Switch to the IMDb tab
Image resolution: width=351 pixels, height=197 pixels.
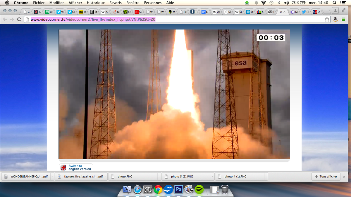82,12
